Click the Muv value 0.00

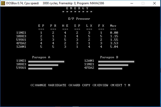click(114, 33)
